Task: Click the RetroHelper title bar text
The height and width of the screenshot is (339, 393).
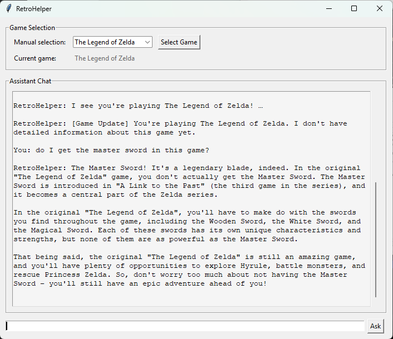Action: (34, 9)
